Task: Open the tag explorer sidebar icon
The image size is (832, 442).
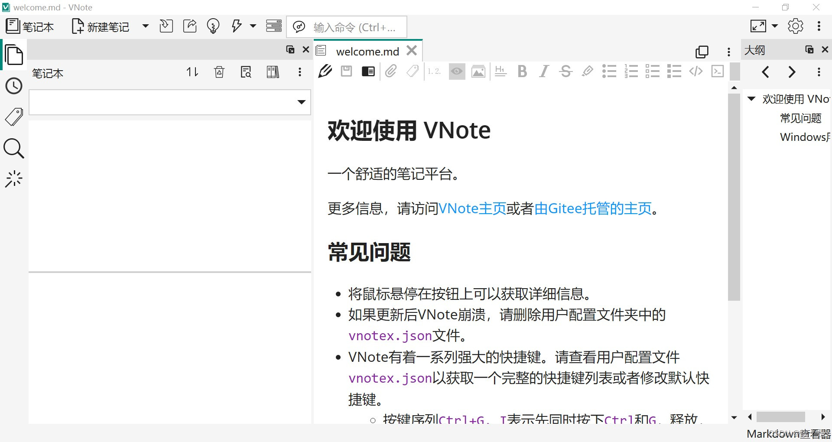Action: click(x=14, y=117)
